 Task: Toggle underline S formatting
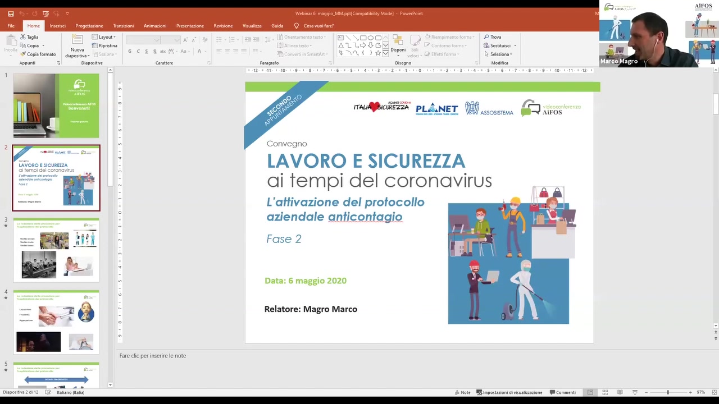click(x=147, y=52)
